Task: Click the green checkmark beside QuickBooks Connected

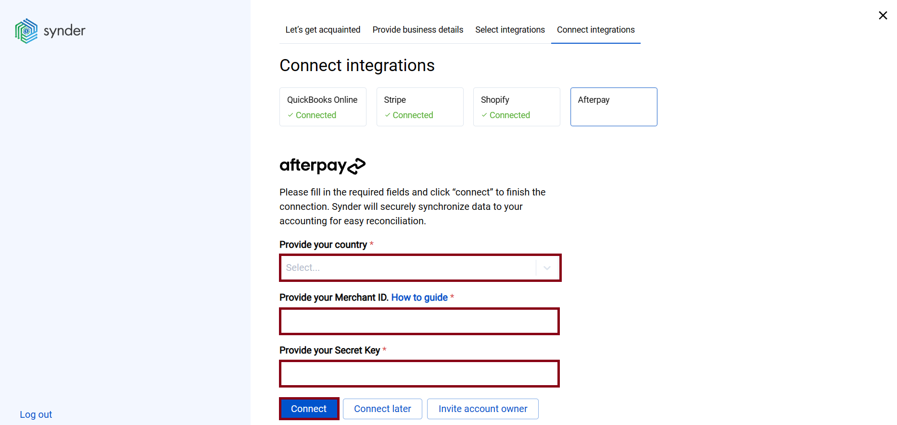Action: click(x=291, y=115)
